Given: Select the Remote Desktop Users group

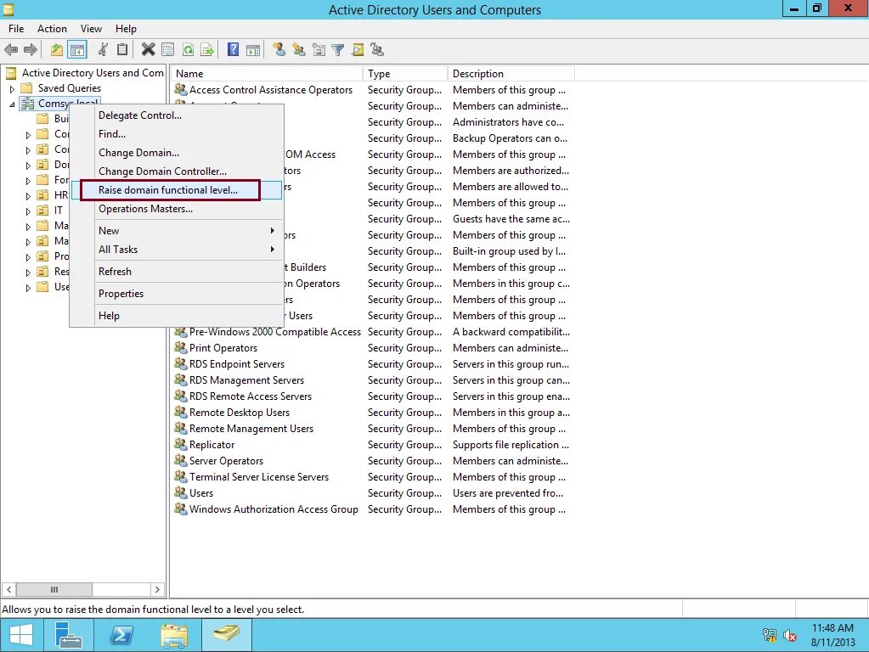Looking at the screenshot, I should point(240,413).
